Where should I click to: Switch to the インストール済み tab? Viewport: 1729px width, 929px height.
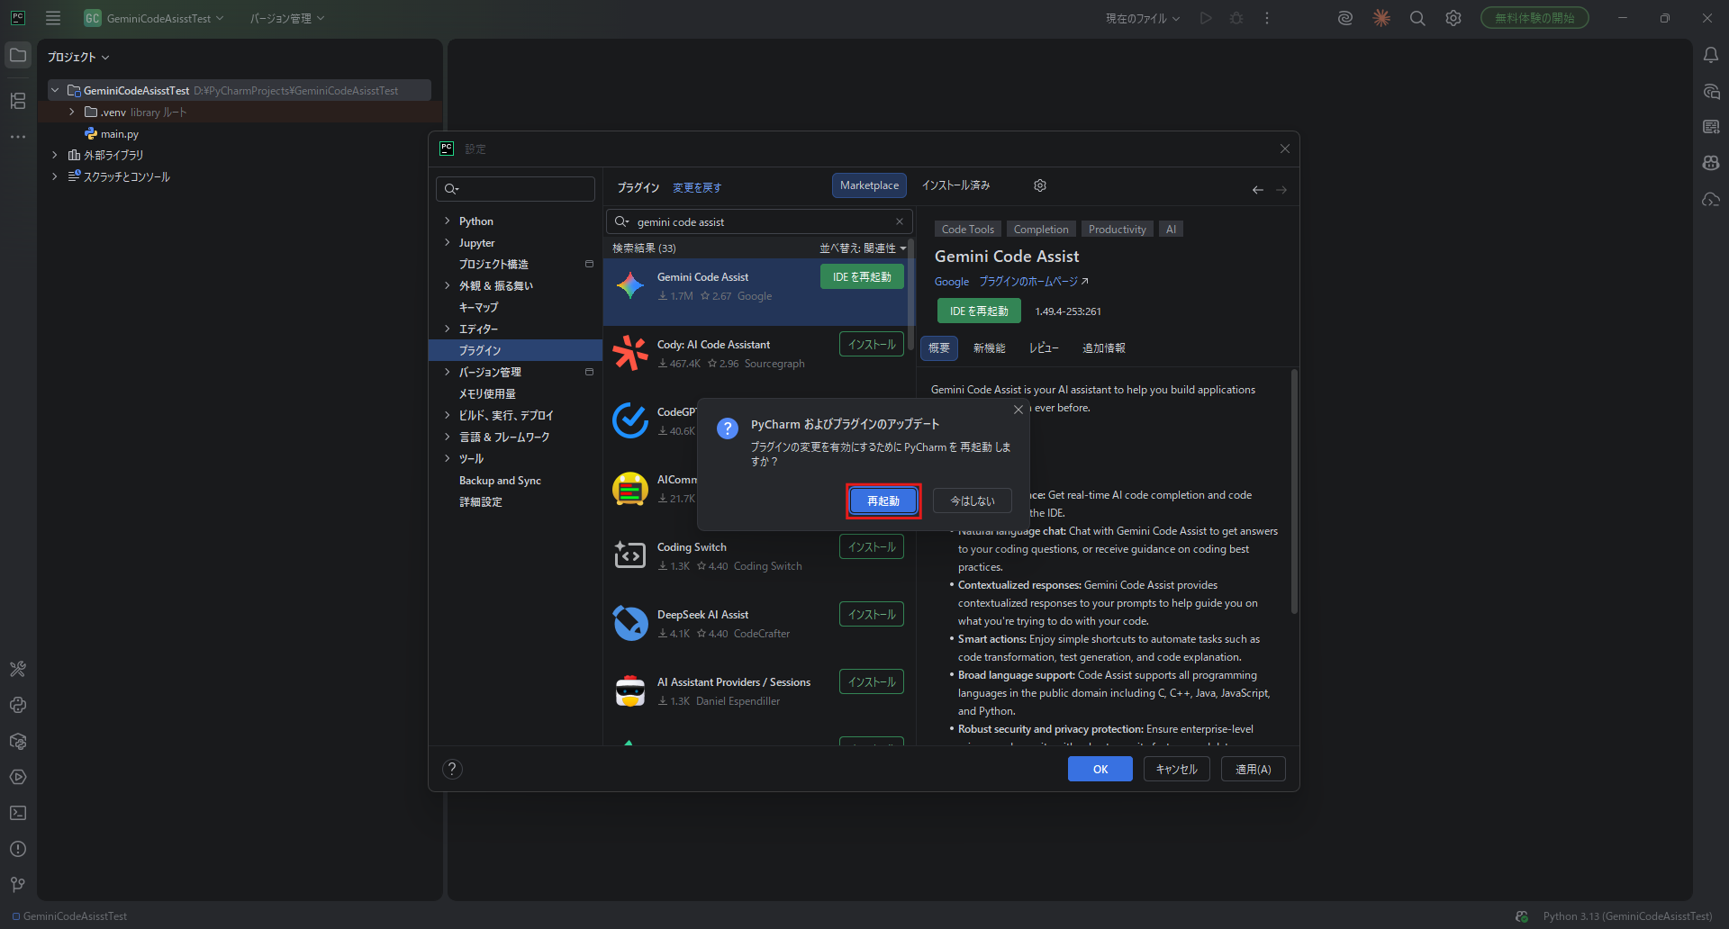[x=955, y=185]
